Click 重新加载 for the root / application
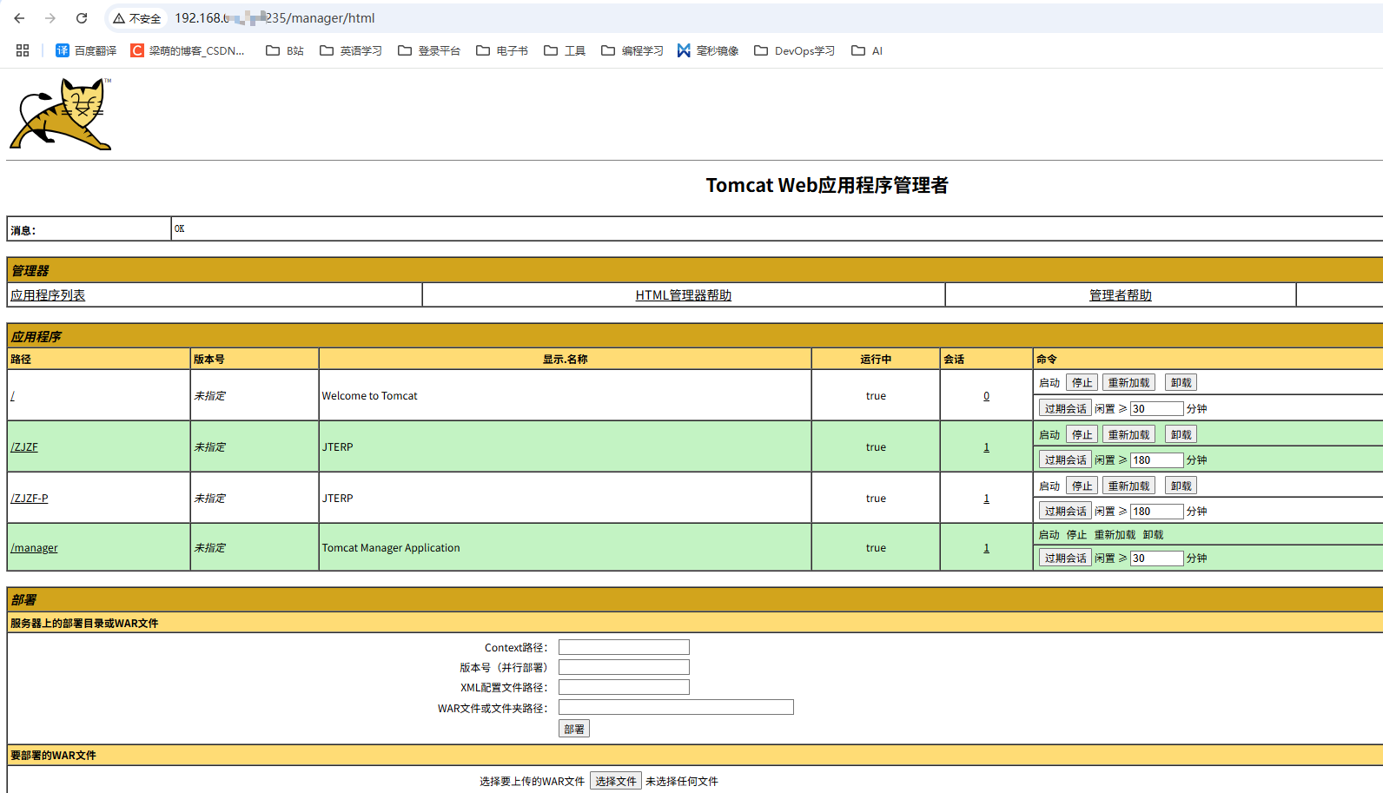The width and height of the screenshot is (1383, 793). [x=1128, y=383]
